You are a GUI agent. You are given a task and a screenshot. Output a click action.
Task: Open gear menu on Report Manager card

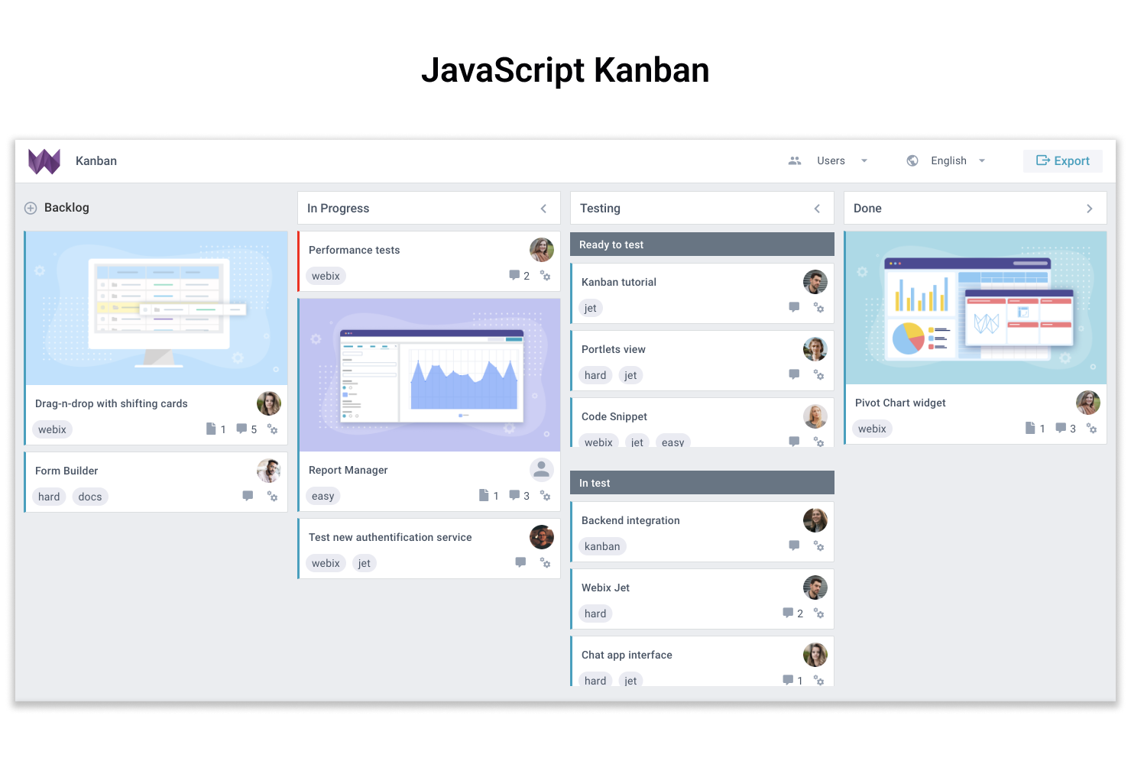(x=546, y=496)
